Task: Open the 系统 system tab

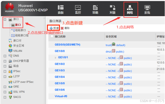Action: click(x=147, y=10)
